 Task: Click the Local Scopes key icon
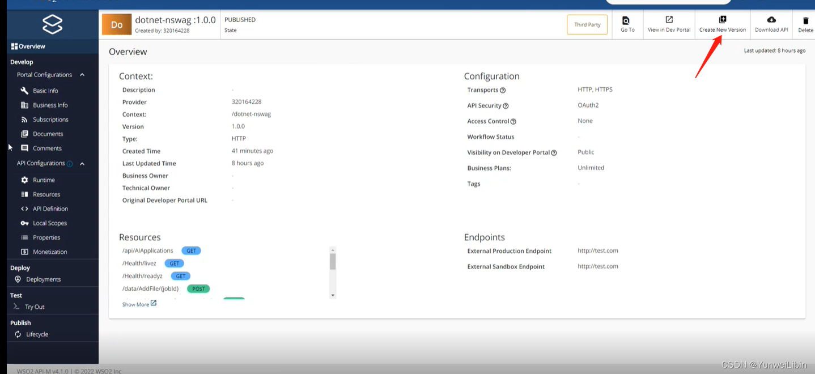[x=24, y=223]
